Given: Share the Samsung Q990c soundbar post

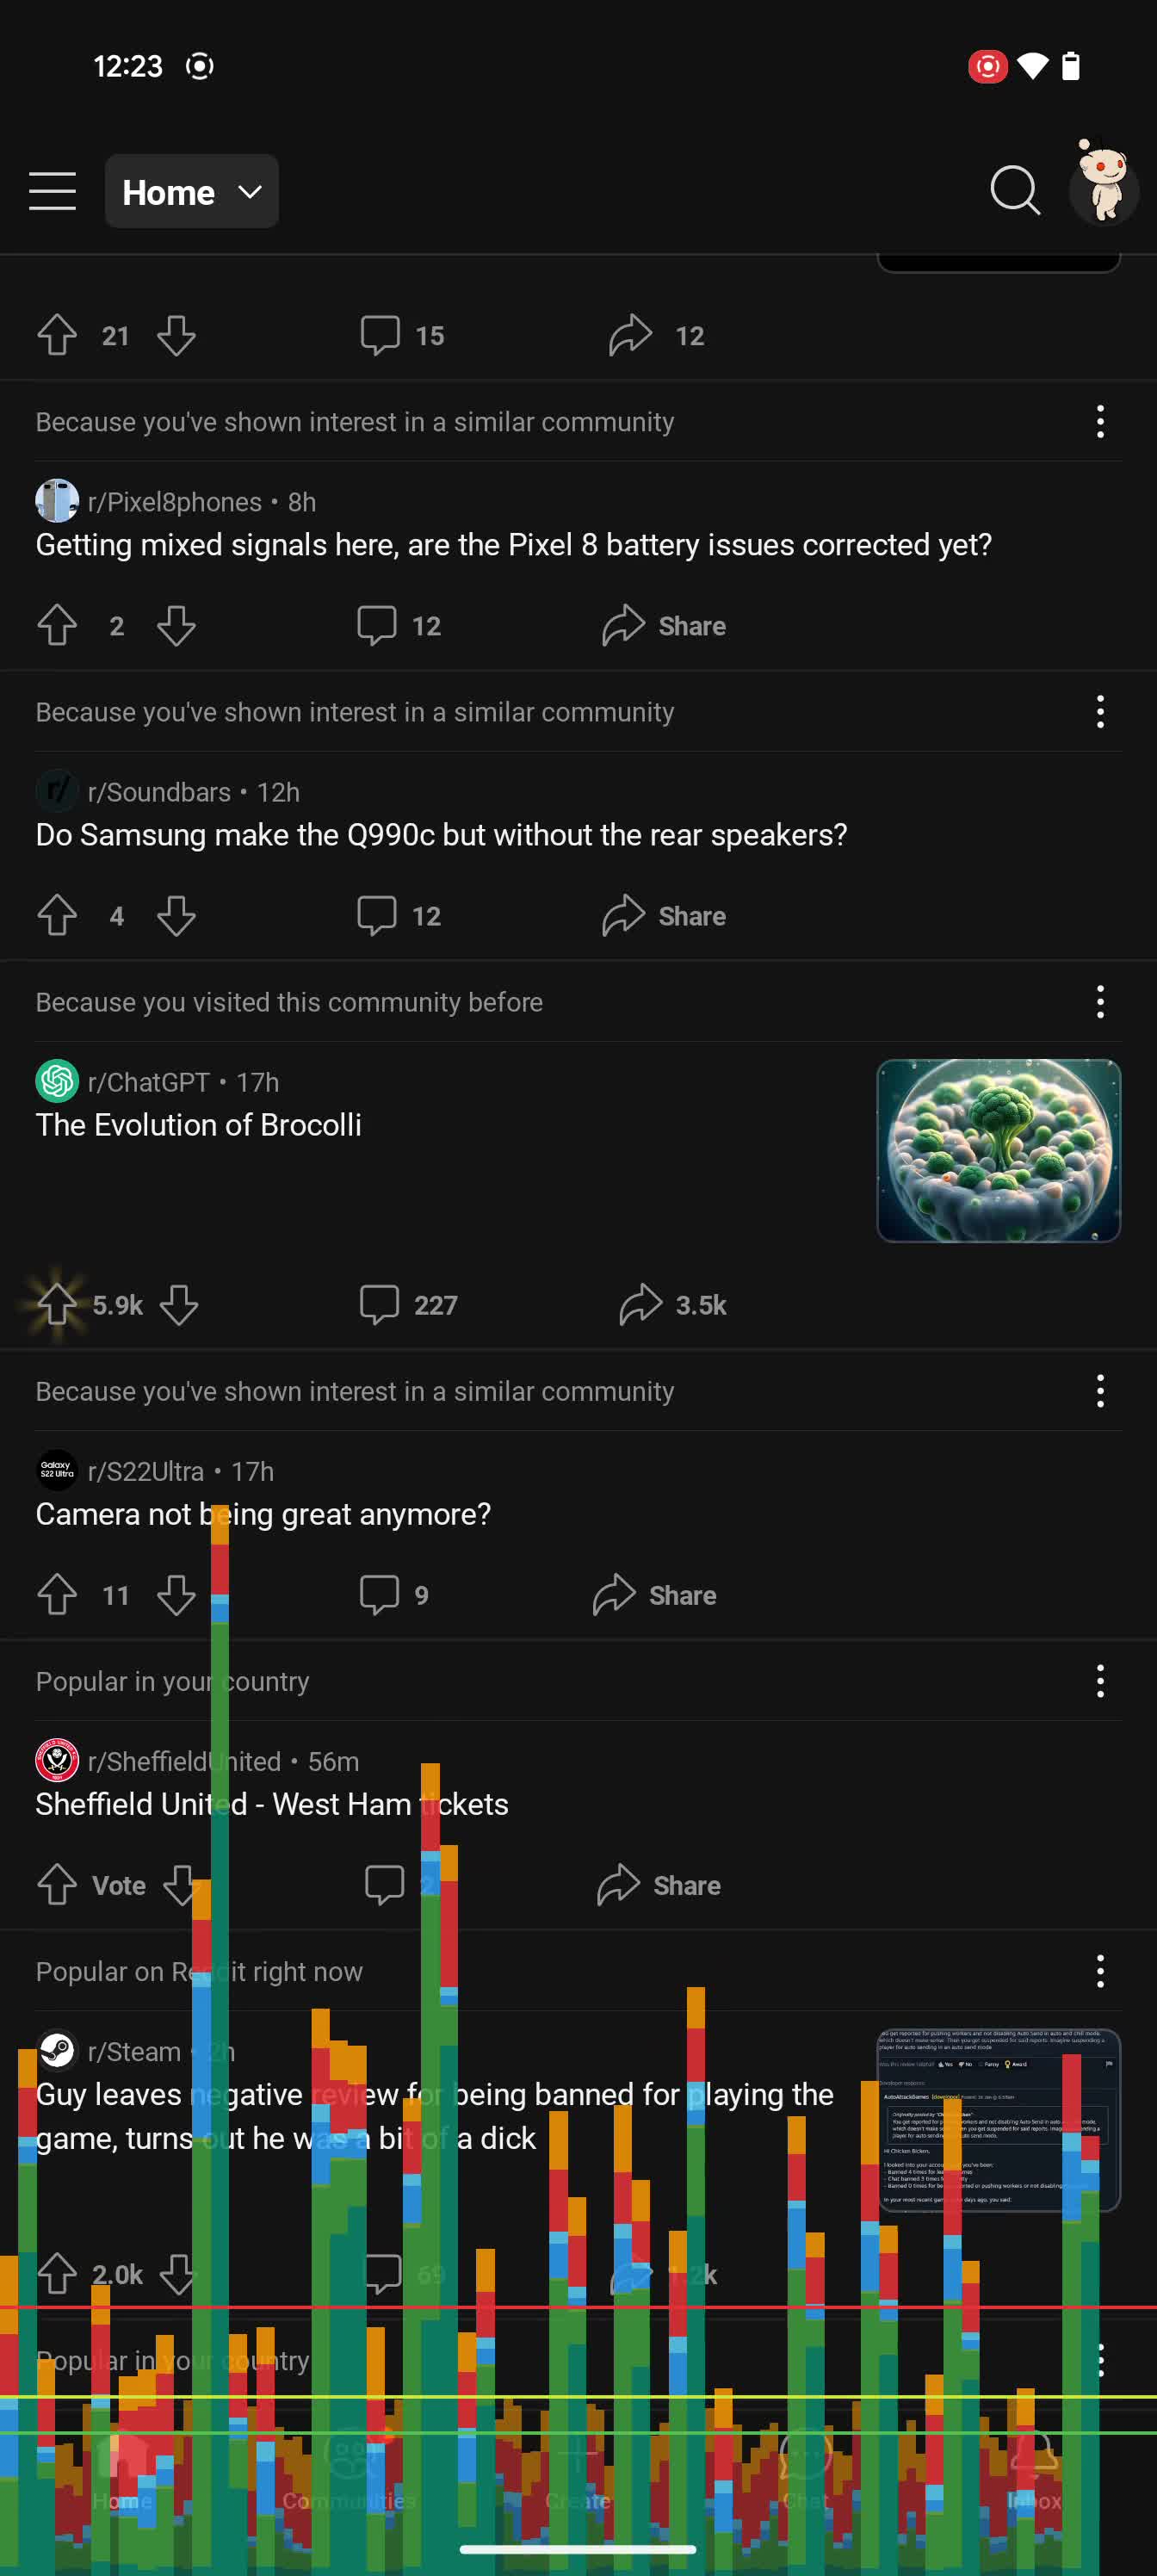Looking at the screenshot, I should point(664,916).
